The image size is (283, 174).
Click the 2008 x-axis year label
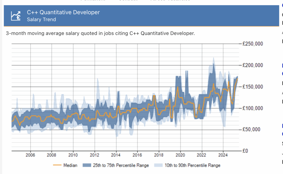pos(52,155)
